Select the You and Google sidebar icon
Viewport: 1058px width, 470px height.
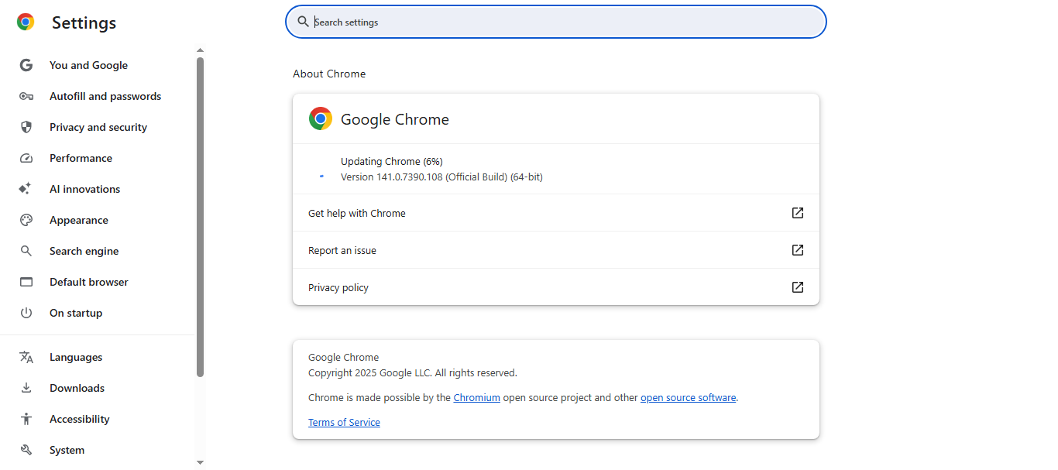click(27, 65)
